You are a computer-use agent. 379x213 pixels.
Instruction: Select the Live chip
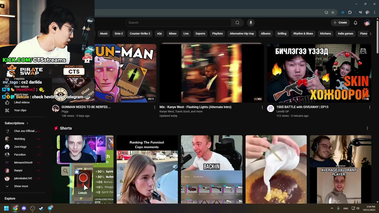click(x=186, y=34)
